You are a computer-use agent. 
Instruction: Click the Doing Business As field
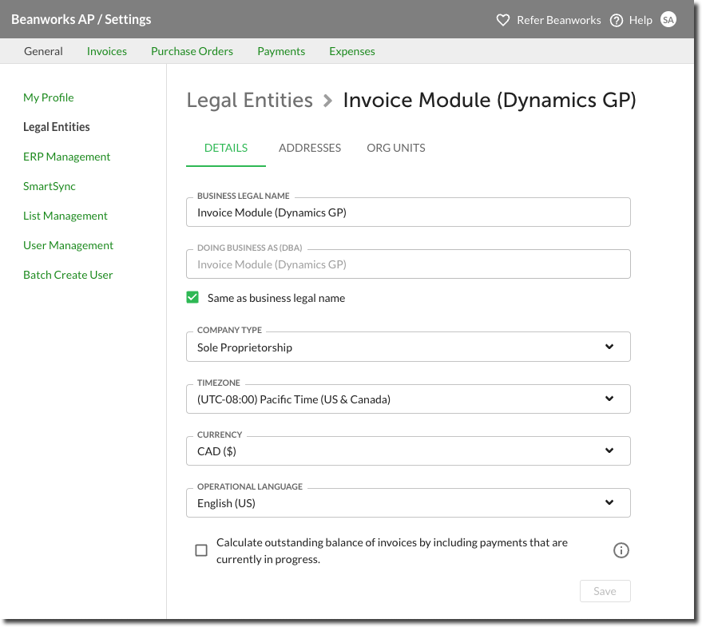tap(408, 264)
